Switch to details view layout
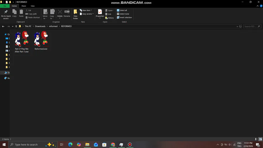 click(x=257, y=139)
